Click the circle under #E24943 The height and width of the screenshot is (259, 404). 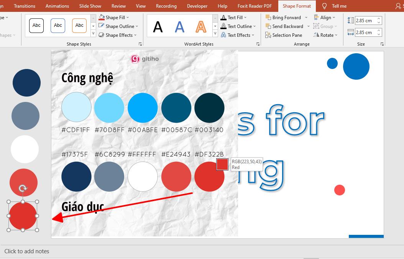[176, 177]
